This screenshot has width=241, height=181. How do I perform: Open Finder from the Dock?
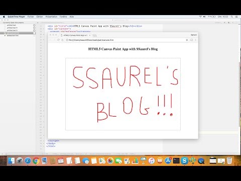12,161
